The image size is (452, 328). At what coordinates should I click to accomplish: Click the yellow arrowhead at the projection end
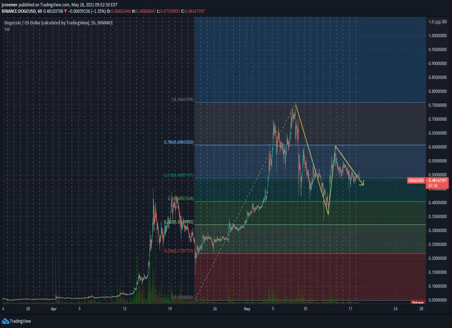pos(362,183)
